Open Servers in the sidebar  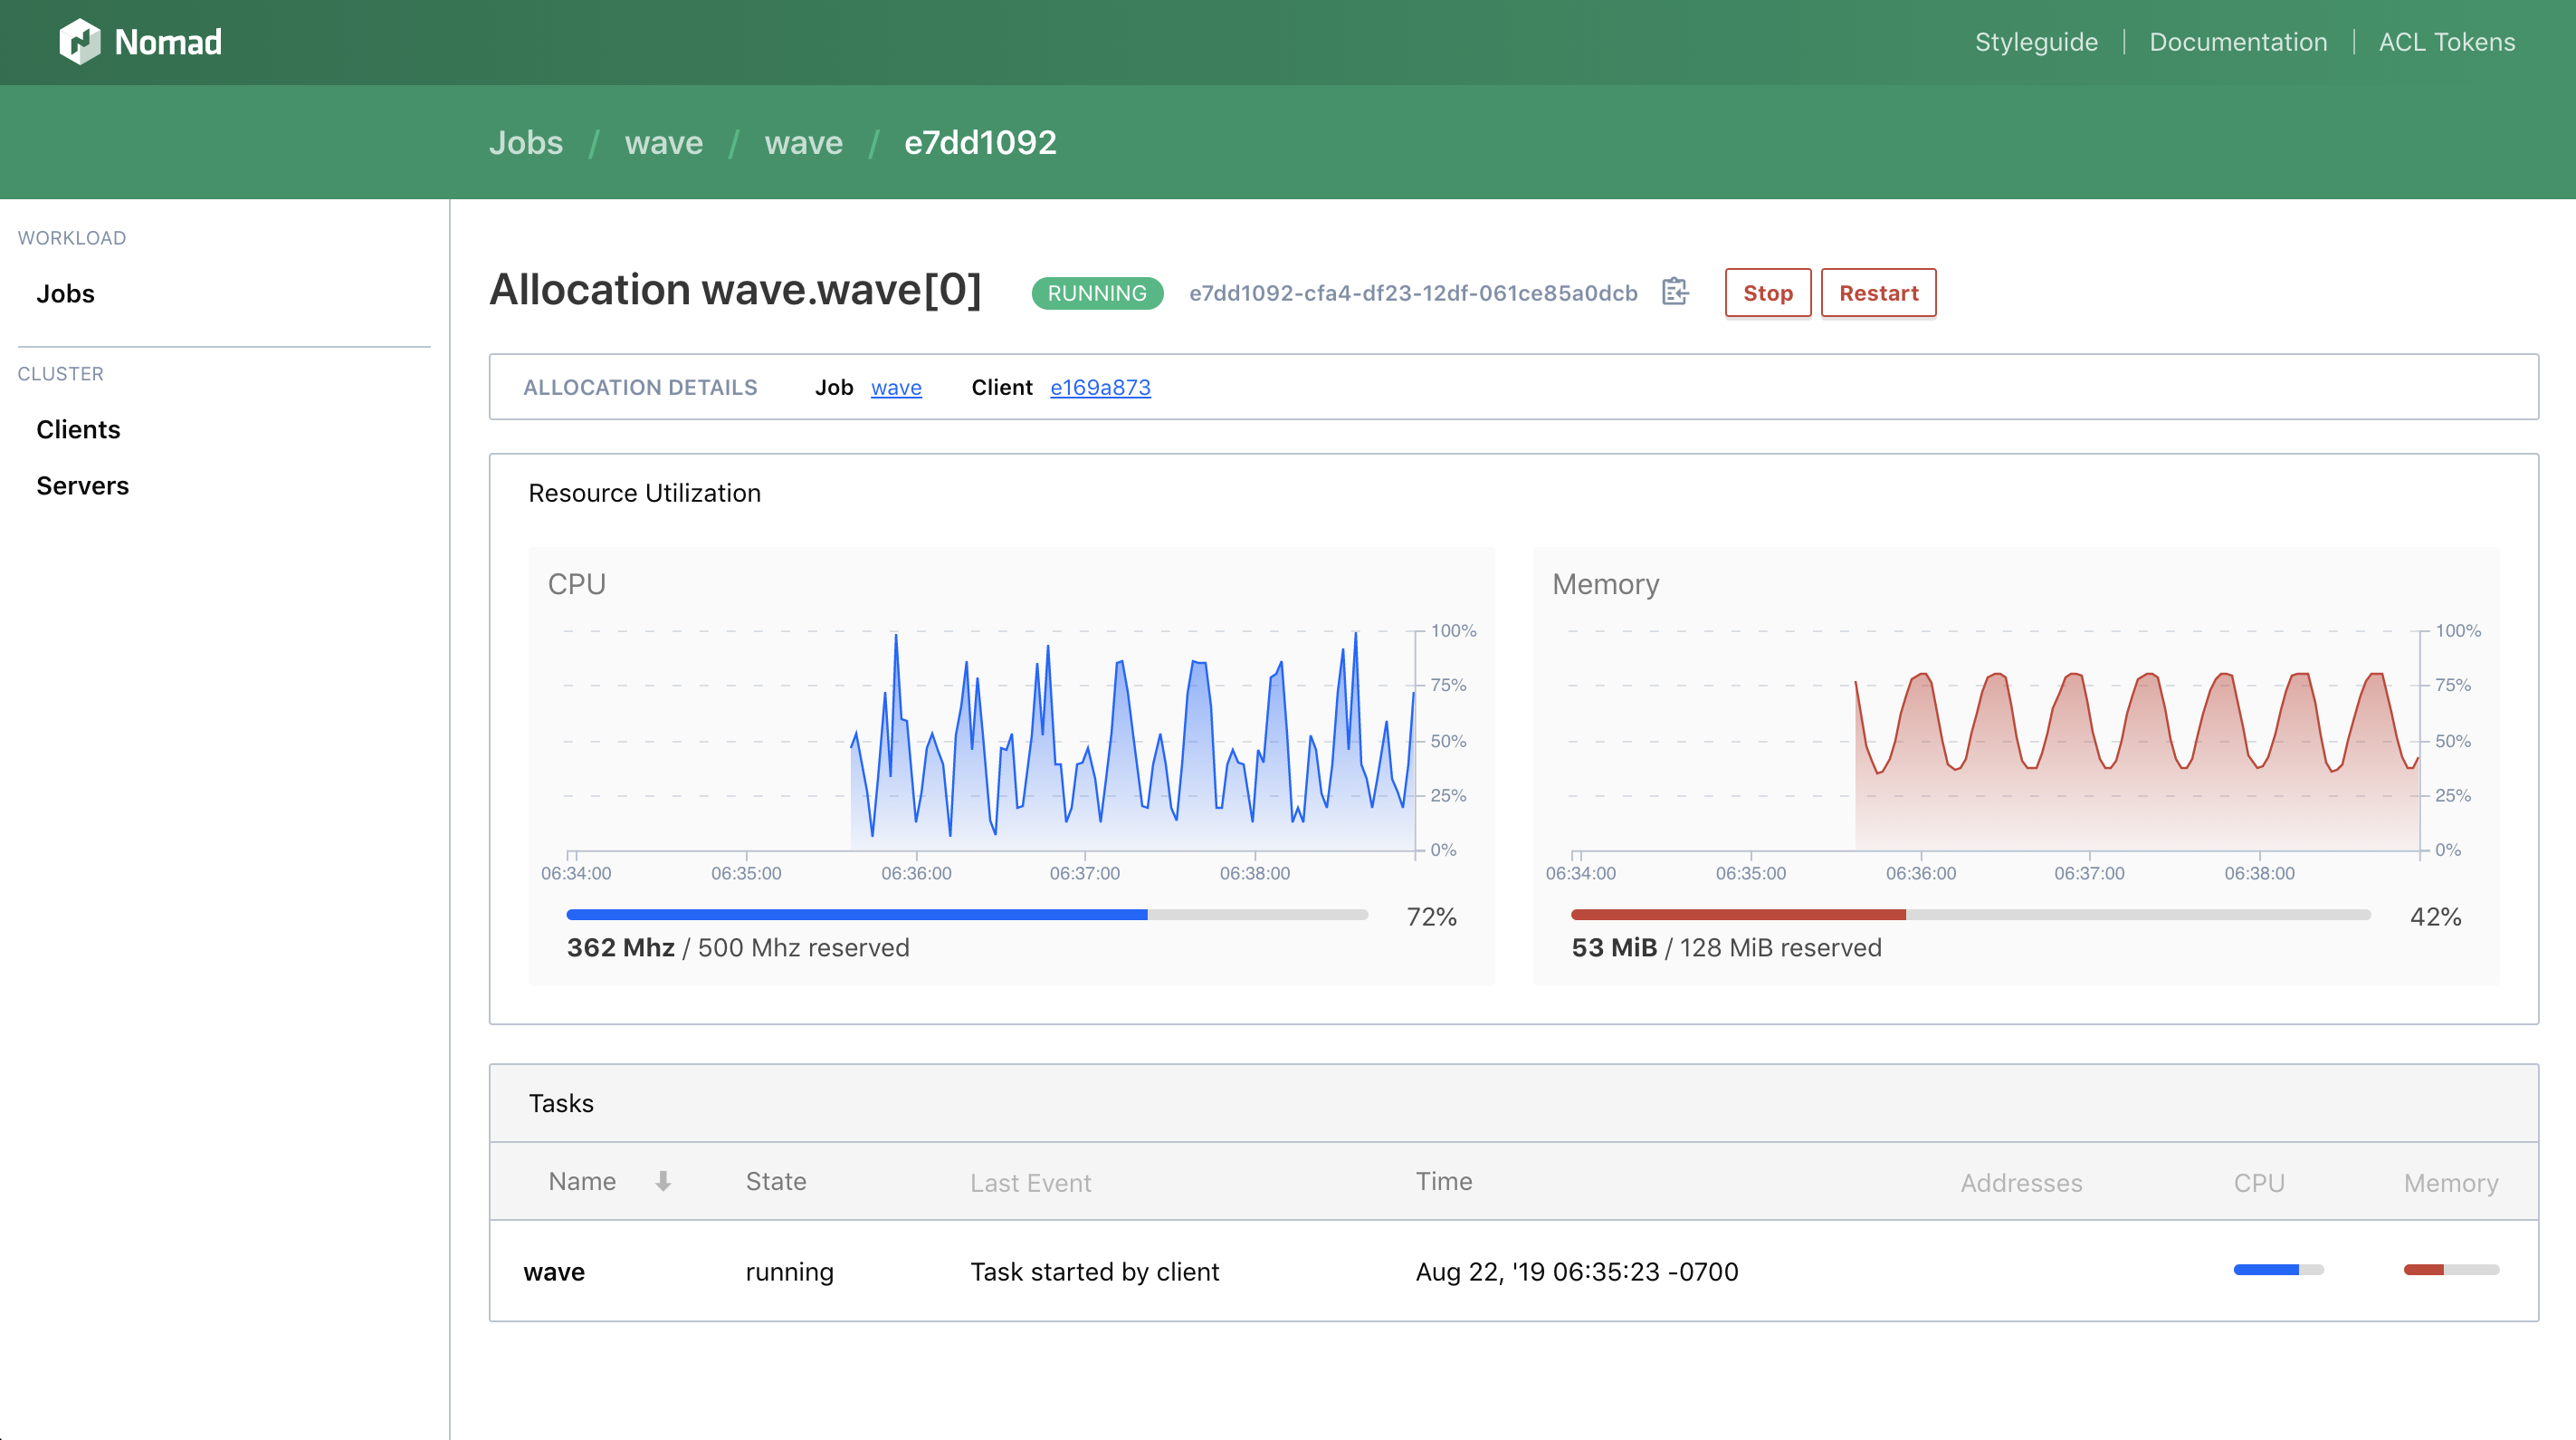click(82, 485)
